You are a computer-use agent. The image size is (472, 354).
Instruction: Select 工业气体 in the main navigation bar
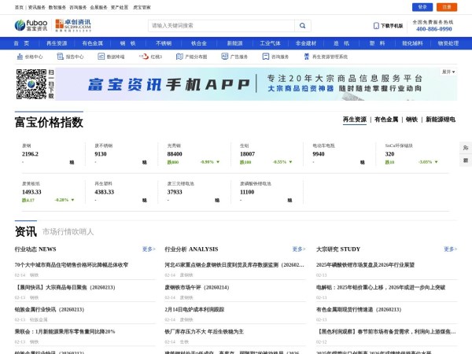click(x=270, y=43)
